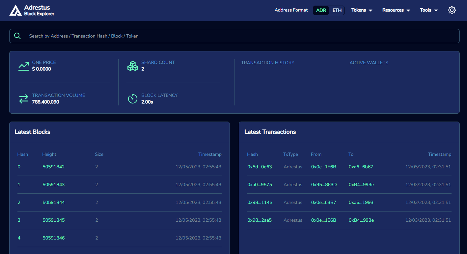Open sender address 0x95...863D

(324, 184)
